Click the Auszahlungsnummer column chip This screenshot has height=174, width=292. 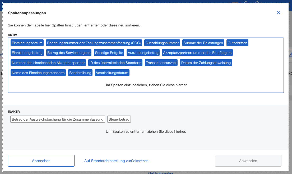tap(162, 43)
